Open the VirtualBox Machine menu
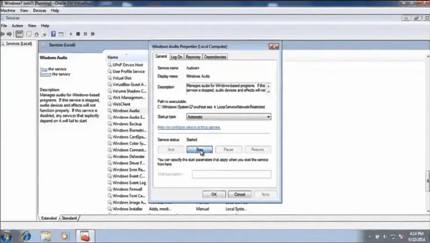 click(x=8, y=10)
